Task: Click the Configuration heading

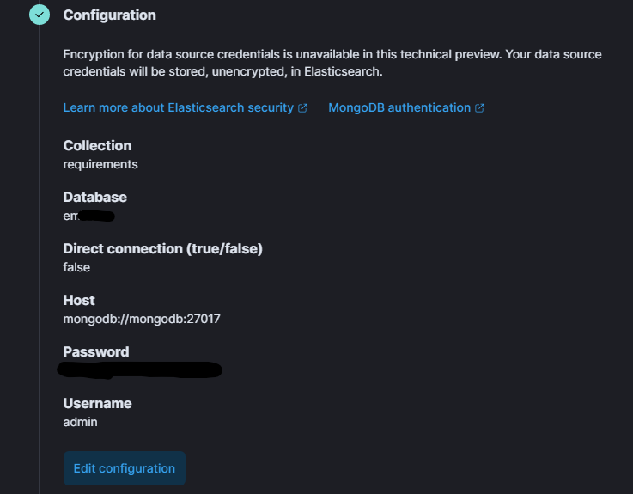Action: click(x=109, y=15)
